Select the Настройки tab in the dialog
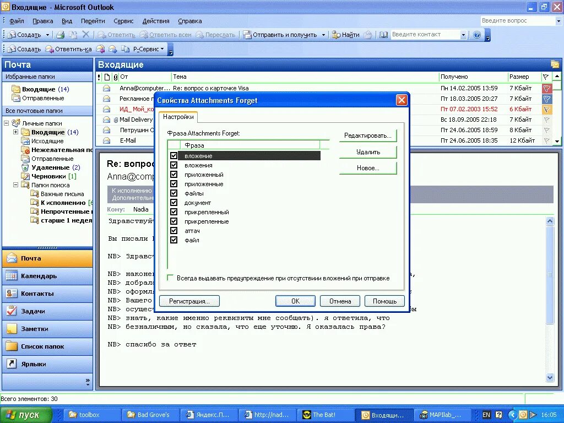Viewport: 564px width, 423px height. point(178,117)
